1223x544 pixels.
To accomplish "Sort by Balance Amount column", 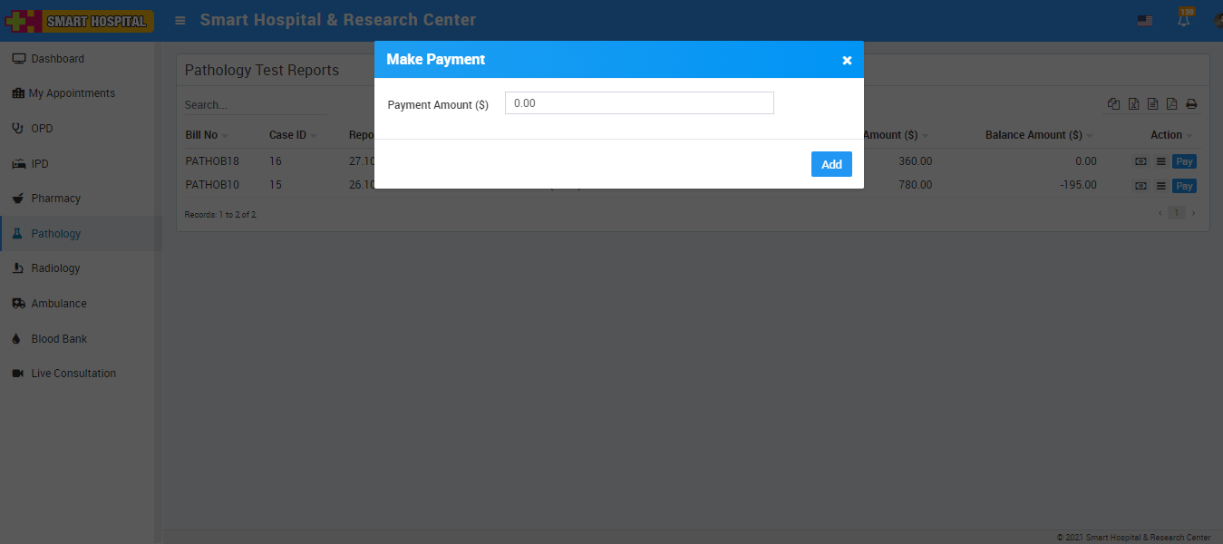I will pyautogui.click(x=1034, y=135).
